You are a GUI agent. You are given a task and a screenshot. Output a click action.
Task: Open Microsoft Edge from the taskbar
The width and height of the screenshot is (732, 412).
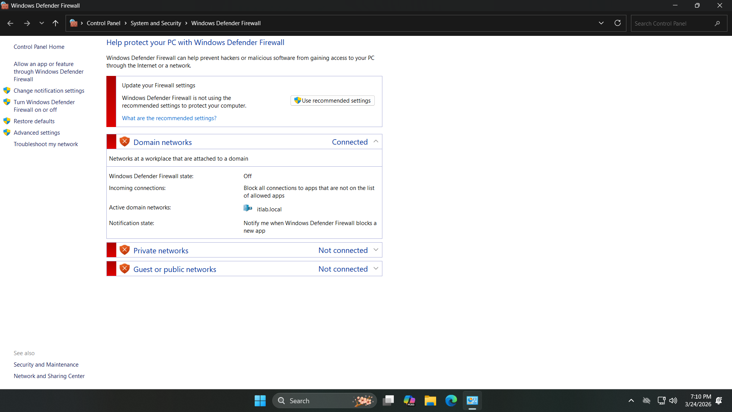451,401
